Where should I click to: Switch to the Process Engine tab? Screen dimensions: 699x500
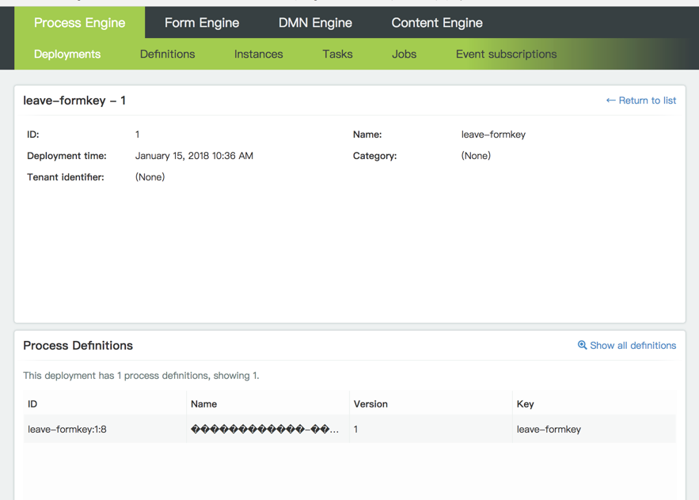[x=79, y=23]
